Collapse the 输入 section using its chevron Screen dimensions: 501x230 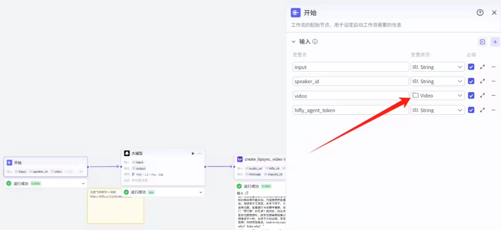[x=294, y=42]
